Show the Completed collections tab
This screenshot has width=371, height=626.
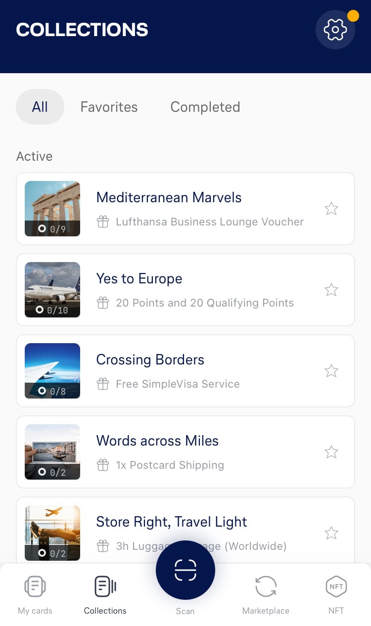[205, 107]
